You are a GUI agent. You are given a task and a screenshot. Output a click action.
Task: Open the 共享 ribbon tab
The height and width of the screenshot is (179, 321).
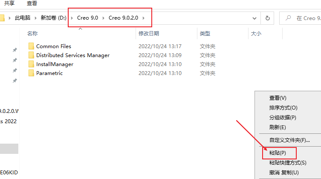9,3
